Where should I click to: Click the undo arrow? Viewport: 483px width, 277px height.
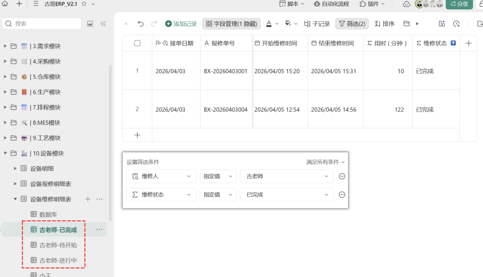point(141,24)
